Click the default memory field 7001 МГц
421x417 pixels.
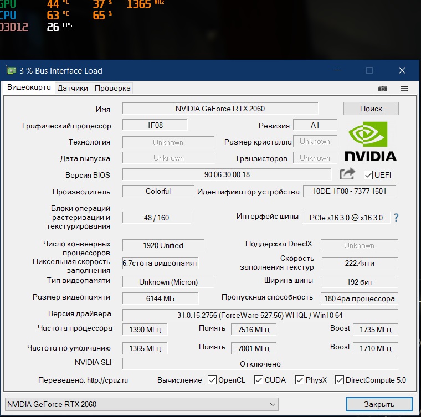coord(254,348)
